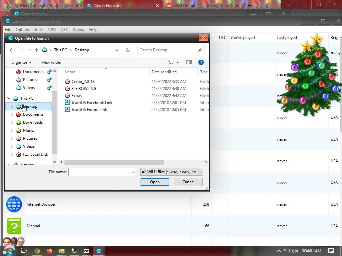Select the TeamOS Forum Link shortcut icon

click(67, 109)
